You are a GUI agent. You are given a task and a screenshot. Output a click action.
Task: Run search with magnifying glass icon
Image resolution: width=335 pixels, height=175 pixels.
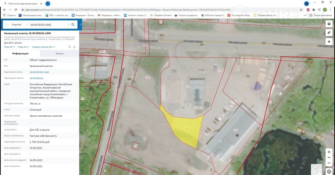pos(73,25)
